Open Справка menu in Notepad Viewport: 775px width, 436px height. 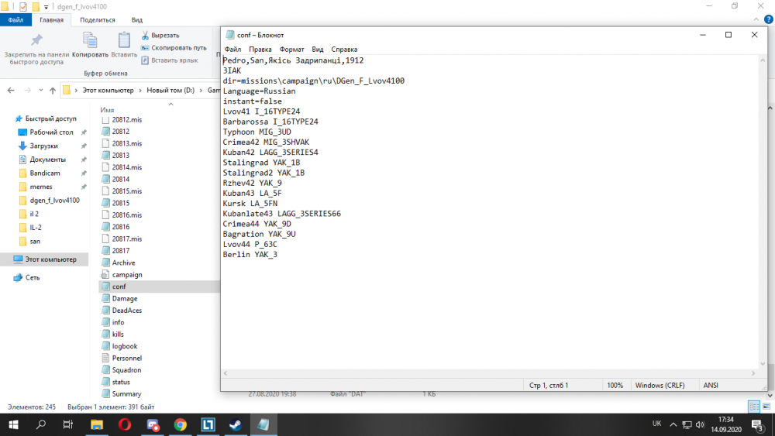[344, 50]
